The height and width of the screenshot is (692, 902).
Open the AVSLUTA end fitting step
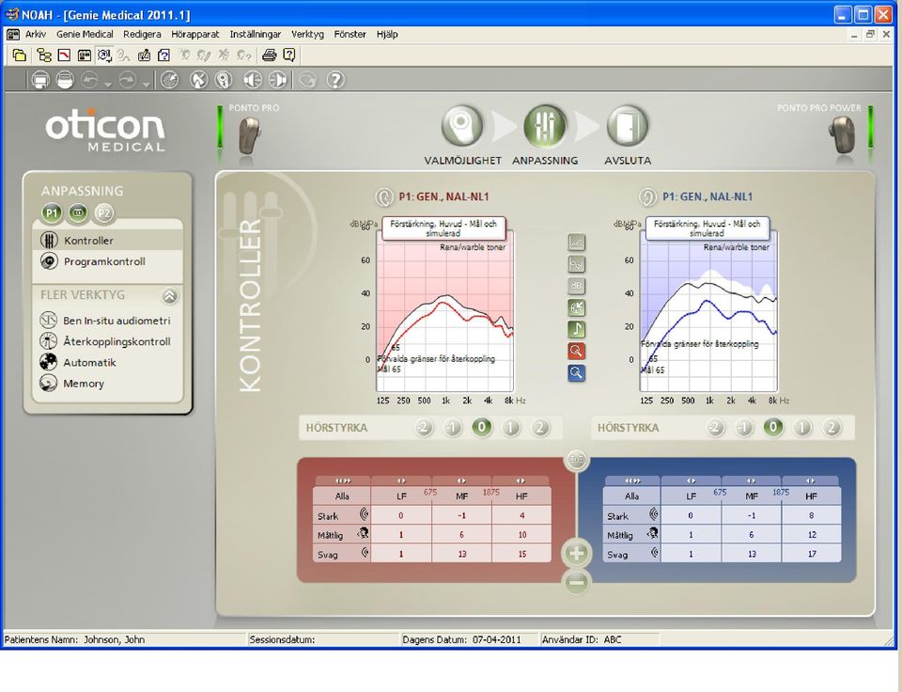pos(627,125)
